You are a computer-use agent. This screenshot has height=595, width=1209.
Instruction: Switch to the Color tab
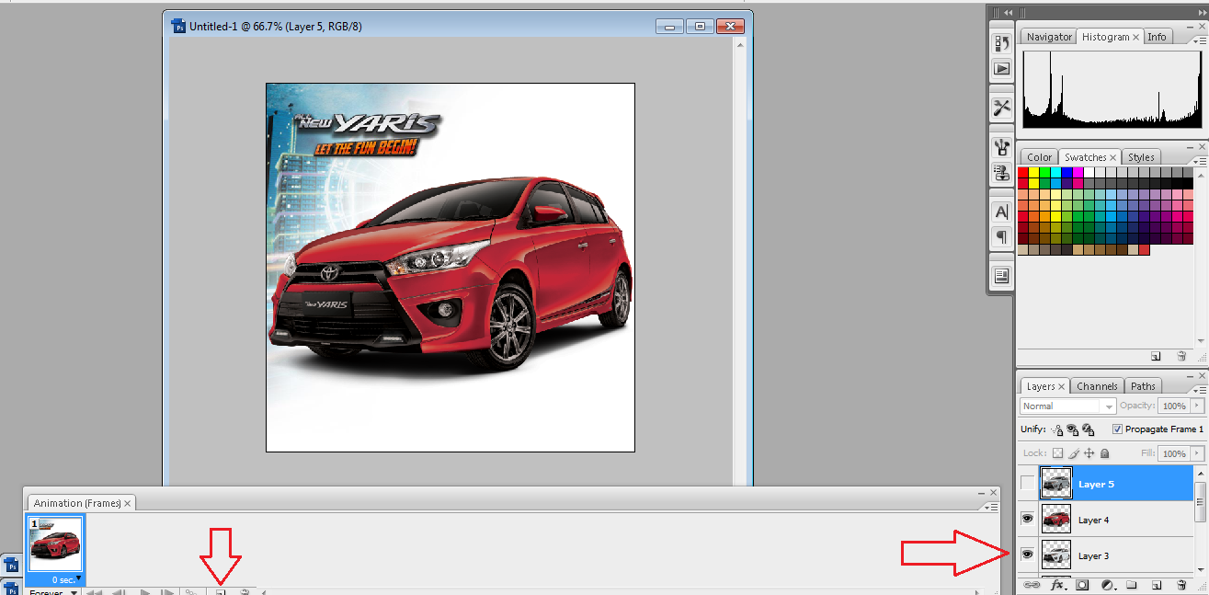(1039, 157)
